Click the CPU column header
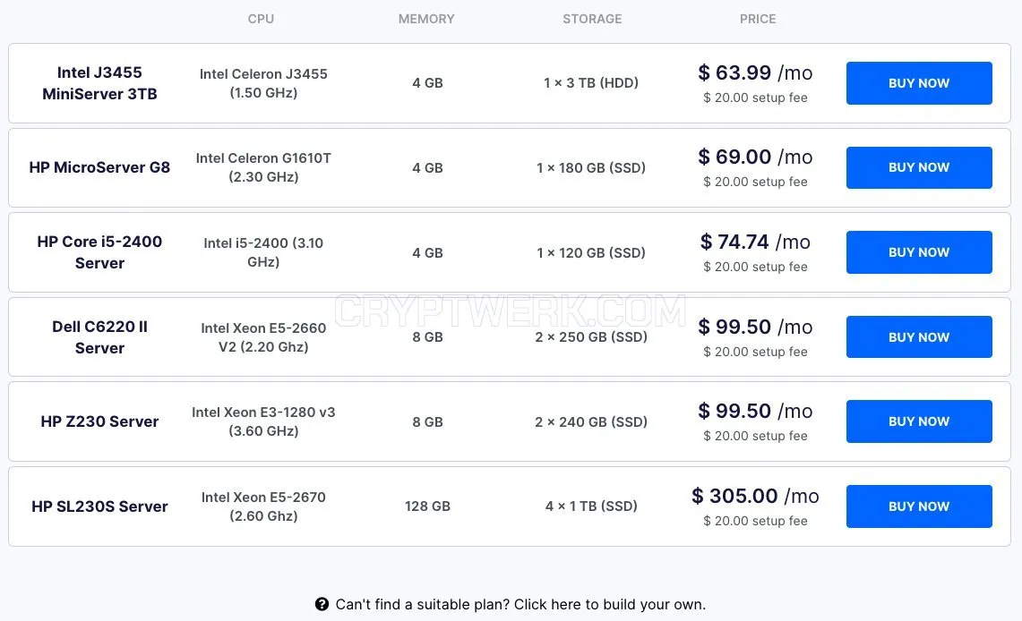This screenshot has height=621, width=1022. 261,19
